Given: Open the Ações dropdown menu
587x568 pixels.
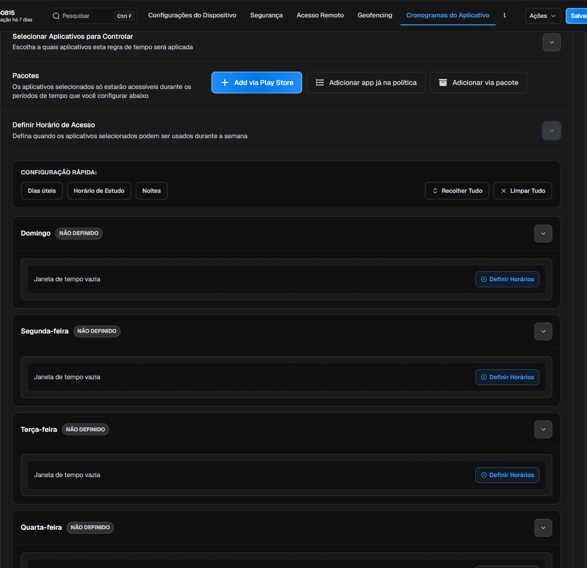Looking at the screenshot, I should tap(543, 16).
